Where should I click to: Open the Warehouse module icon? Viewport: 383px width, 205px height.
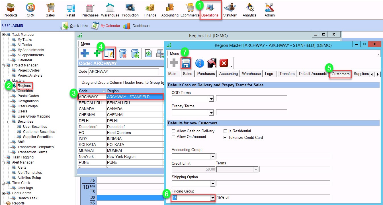click(110, 10)
